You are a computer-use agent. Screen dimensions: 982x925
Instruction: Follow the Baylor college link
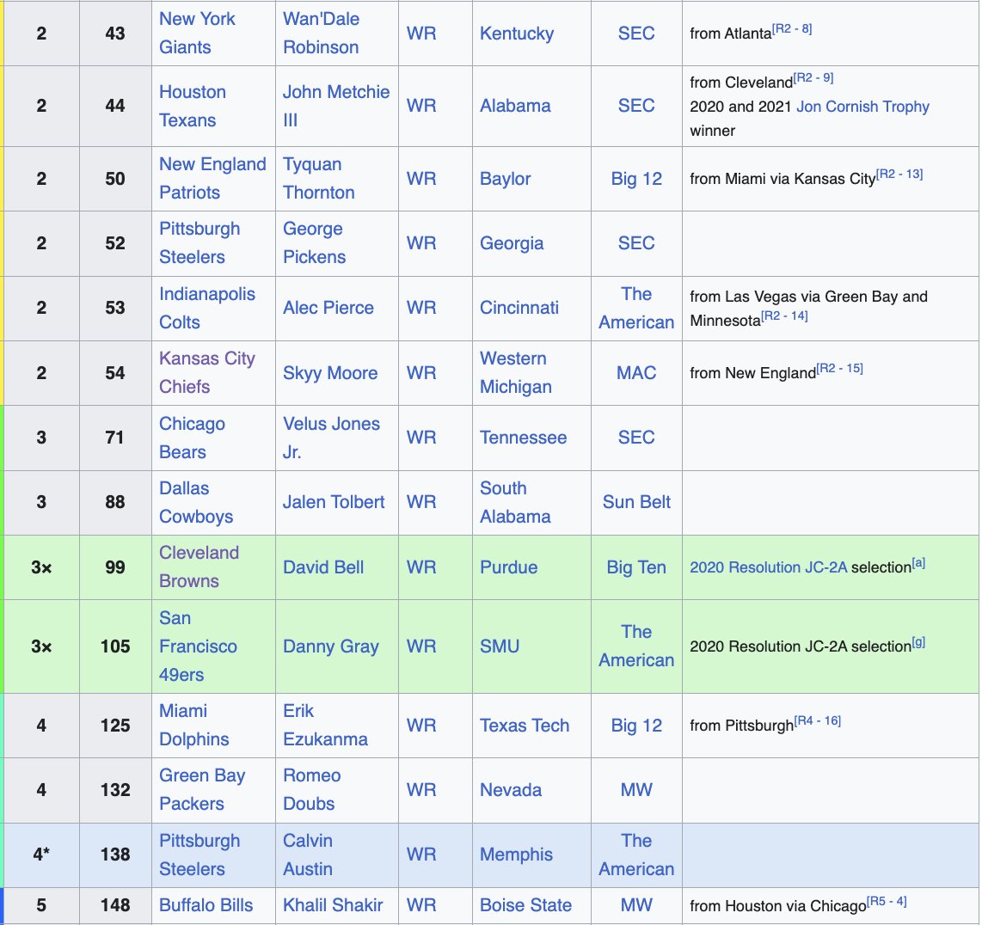[505, 179]
